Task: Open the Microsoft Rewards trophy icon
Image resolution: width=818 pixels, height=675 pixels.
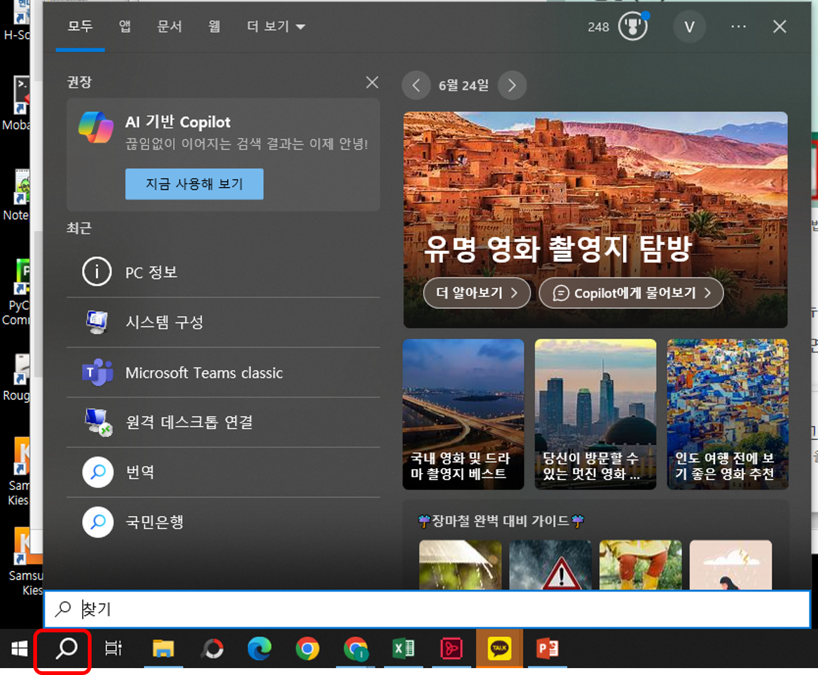Action: pos(632,26)
